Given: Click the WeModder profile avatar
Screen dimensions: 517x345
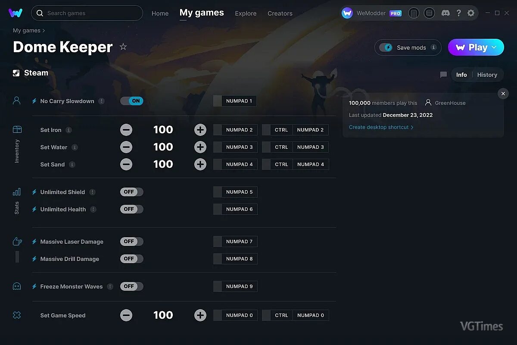Looking at the screenshot, I should pyautogui.click(x=347, y=13).
